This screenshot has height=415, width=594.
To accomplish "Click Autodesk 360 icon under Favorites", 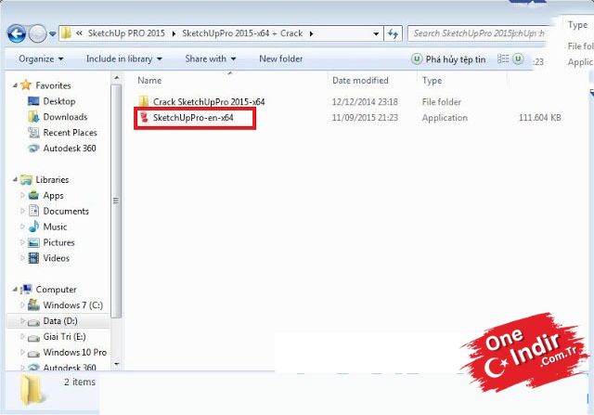I will coord(33,149).
